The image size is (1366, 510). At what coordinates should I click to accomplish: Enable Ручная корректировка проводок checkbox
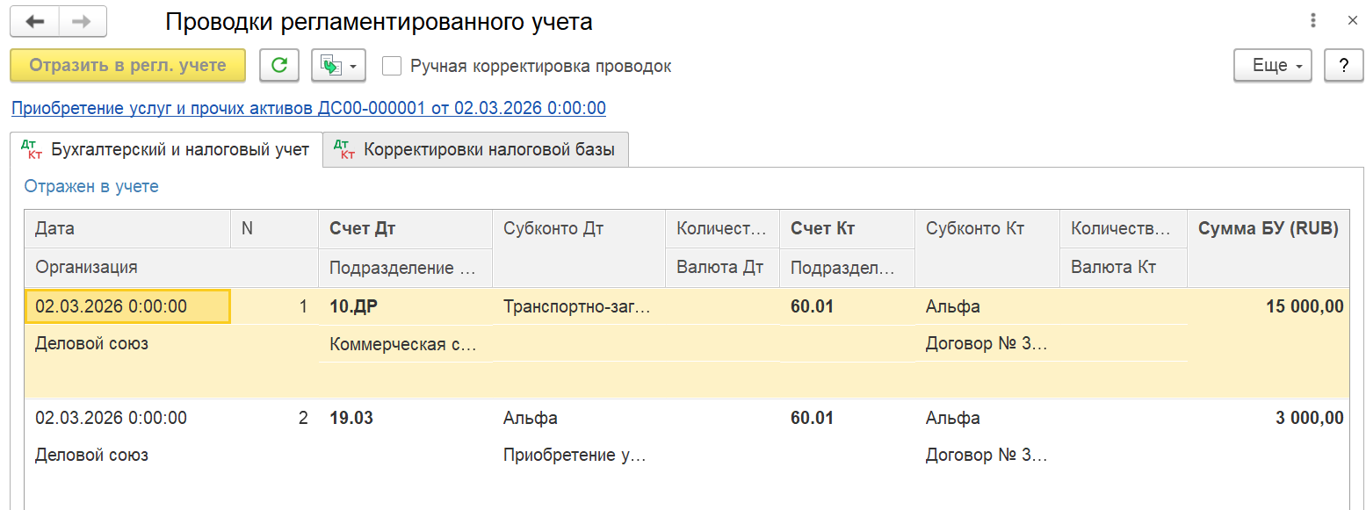393,66
